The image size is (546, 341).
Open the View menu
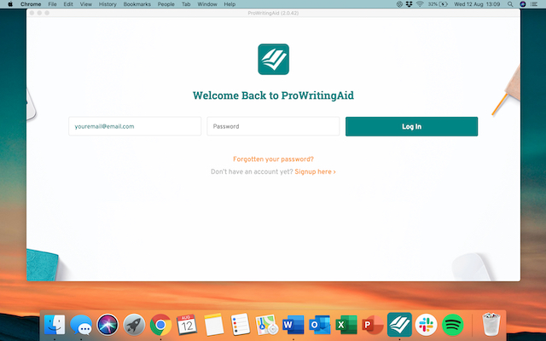85,4
